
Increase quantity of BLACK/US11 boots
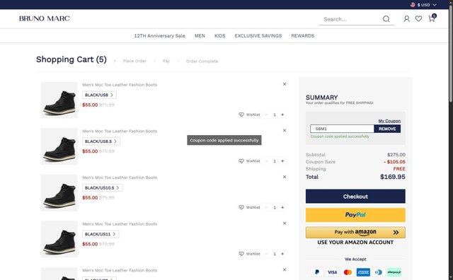pyautogui.click(x=282, y=254)
